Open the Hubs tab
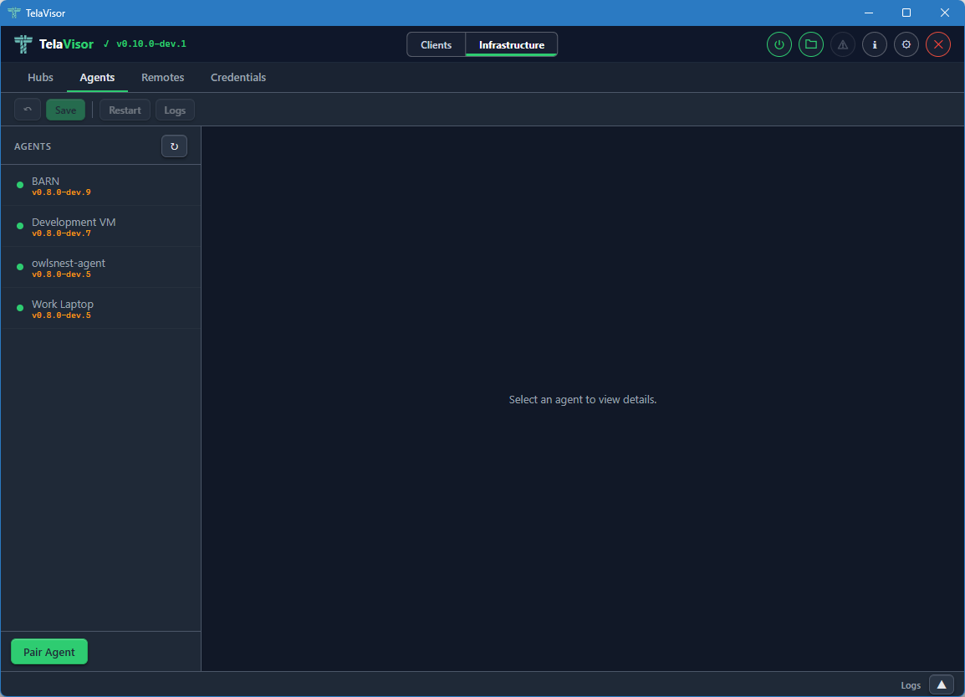The width and height of the screenshot is (965, 697). coord(39,77)
